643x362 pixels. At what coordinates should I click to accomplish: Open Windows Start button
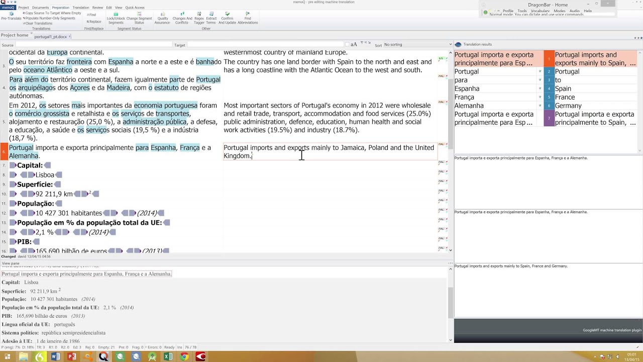pyautogui.click(x=7, y=356)
